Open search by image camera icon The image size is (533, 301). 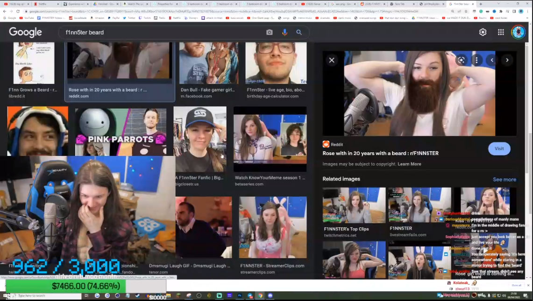coord(269,32)
